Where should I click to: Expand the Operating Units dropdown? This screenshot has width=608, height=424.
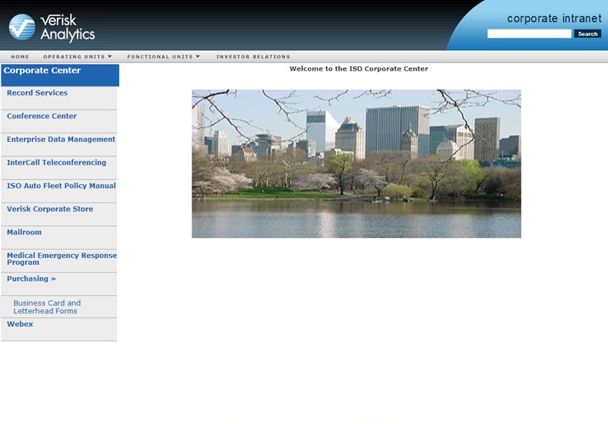click(77, 57)
